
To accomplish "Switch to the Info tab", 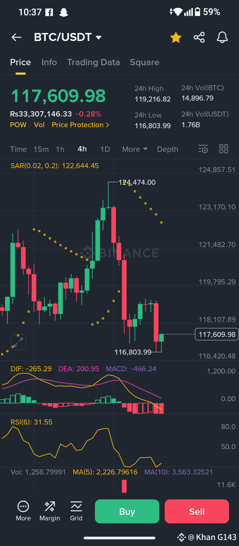I will pos(49,62).
